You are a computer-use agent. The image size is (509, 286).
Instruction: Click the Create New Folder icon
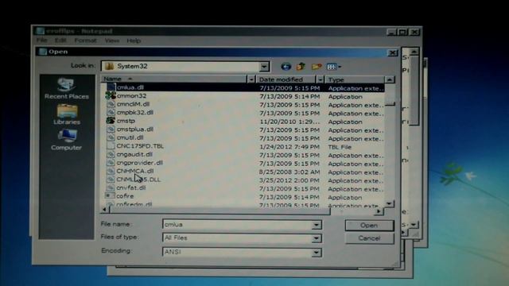click(x=317, y=67)
